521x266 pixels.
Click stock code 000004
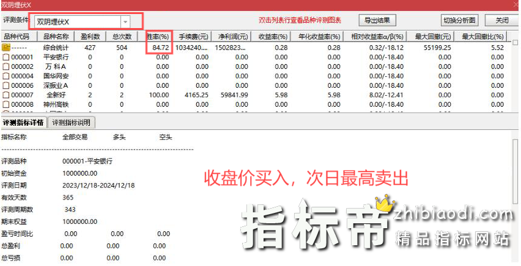(x=22, y=76)
